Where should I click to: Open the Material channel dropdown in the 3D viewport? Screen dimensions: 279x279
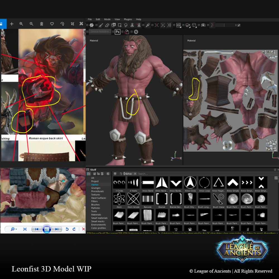tap(94, 41)
